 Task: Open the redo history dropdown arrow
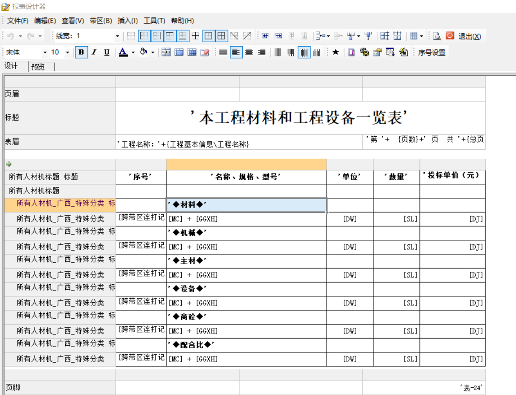pyautogui.click(x=40, y=36)
